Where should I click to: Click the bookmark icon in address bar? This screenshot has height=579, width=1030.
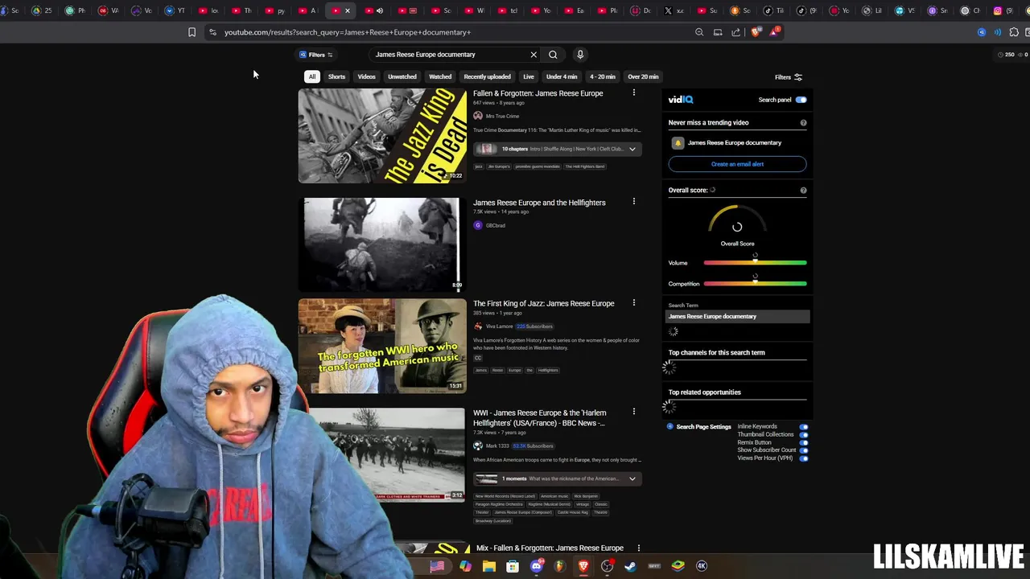coord(192,32)
